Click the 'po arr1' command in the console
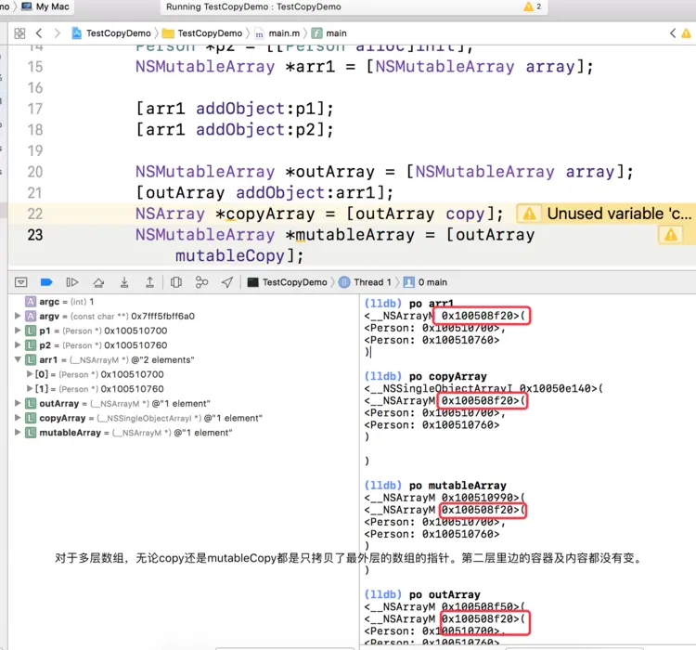The width and height of the screenshot is (696, 650). pos(431,304)
